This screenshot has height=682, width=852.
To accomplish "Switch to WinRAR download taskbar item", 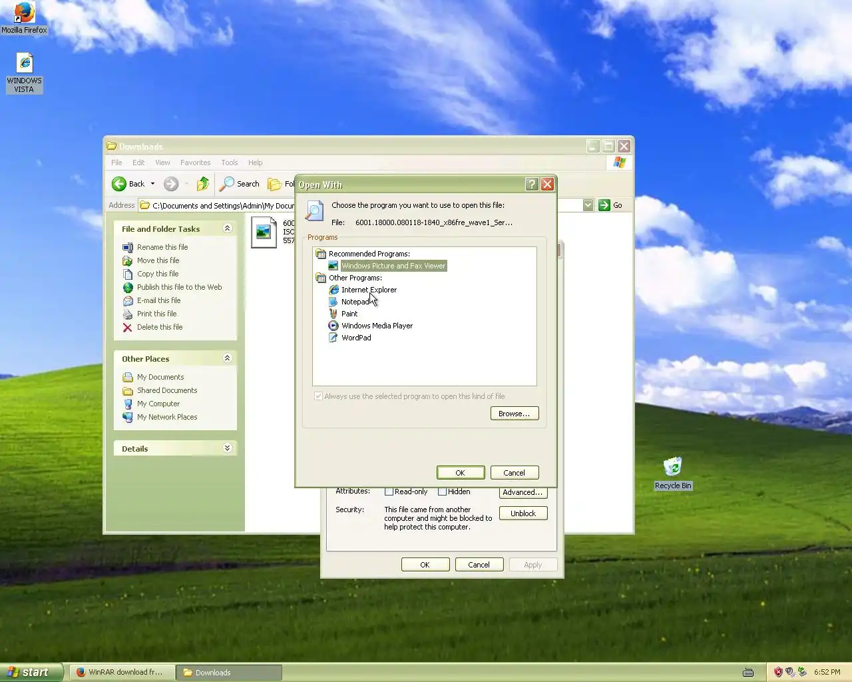I will (122, 673).
